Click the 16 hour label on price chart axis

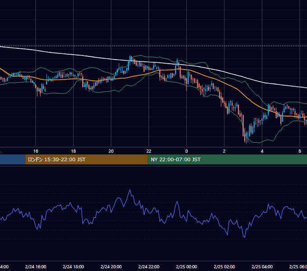(x=36, y=151)
